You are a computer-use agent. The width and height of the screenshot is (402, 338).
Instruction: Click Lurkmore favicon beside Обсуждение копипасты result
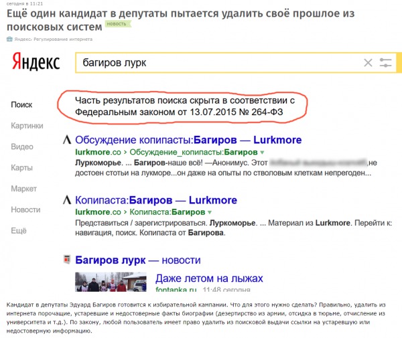[x=67, y=140]
